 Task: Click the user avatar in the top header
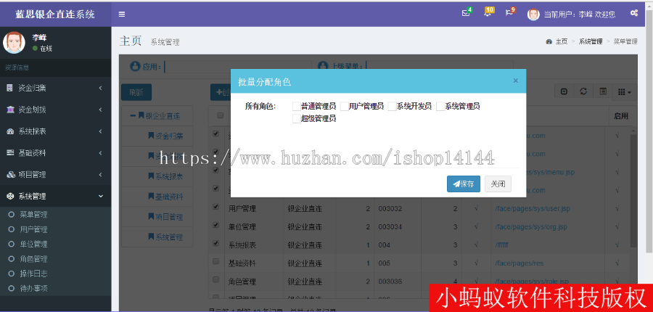pyautogui.click(x=533, y=15)
